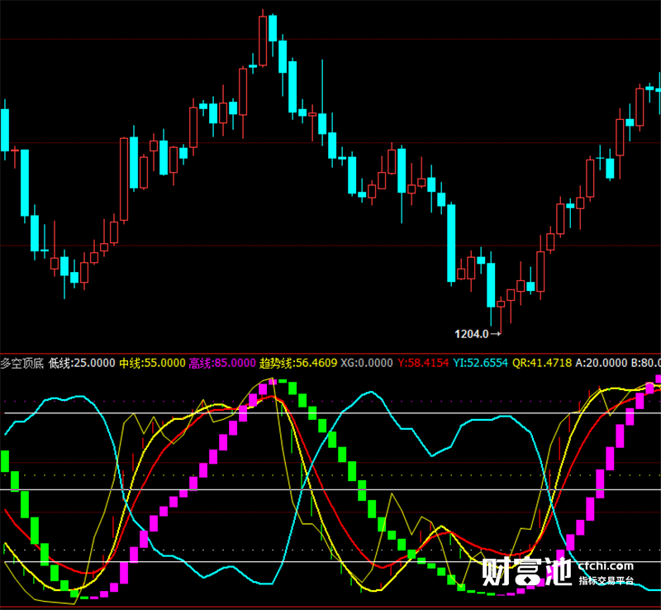
Task: Click the QR:41.4718 value label
Action: pyautogui.click(x=542, y=363)
